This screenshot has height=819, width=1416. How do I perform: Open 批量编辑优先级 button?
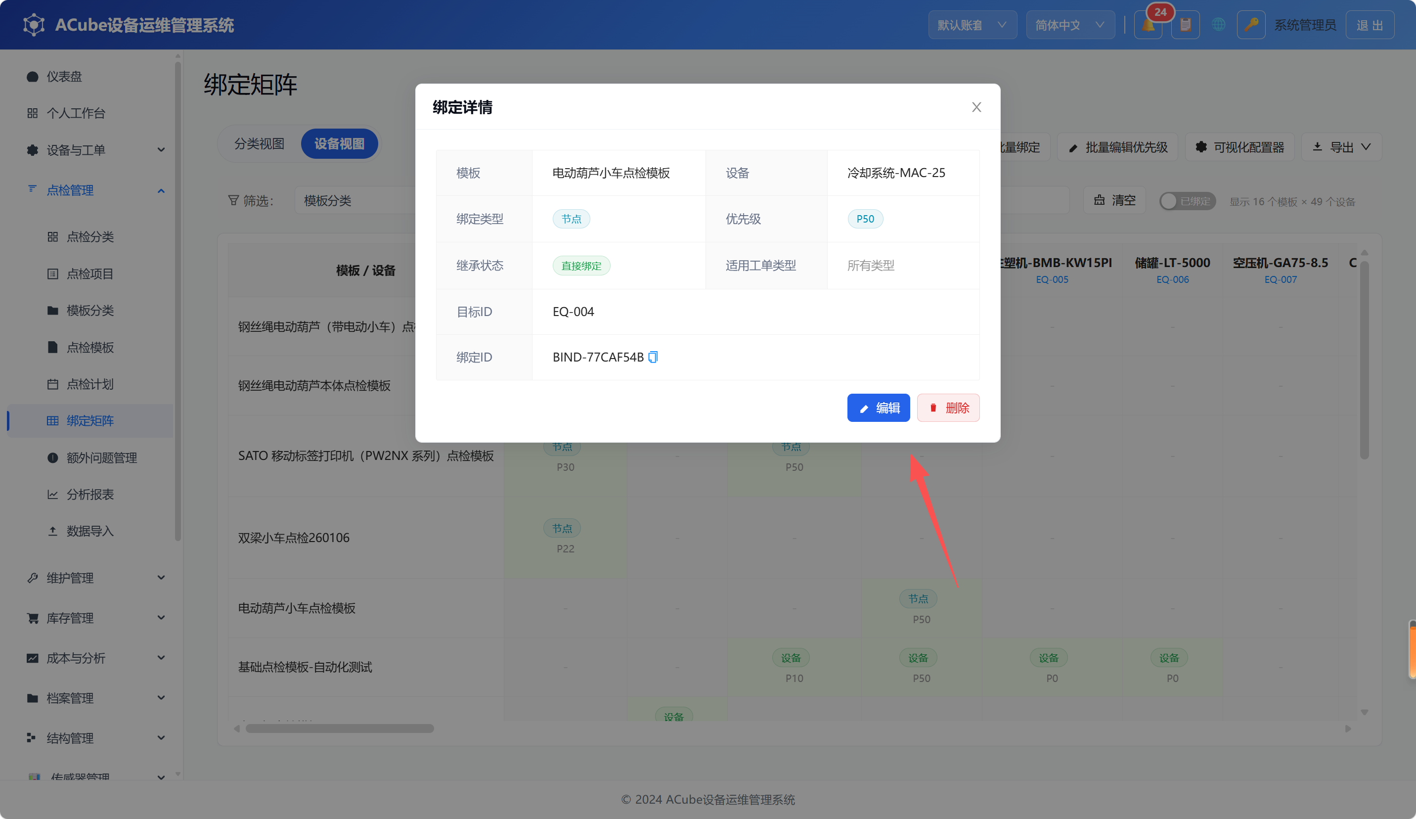click(x=1117, y=147)
